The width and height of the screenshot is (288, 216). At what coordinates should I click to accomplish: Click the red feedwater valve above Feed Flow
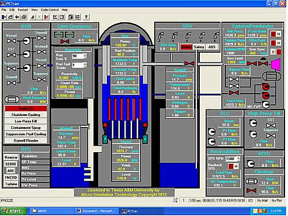tap(234, 93)
